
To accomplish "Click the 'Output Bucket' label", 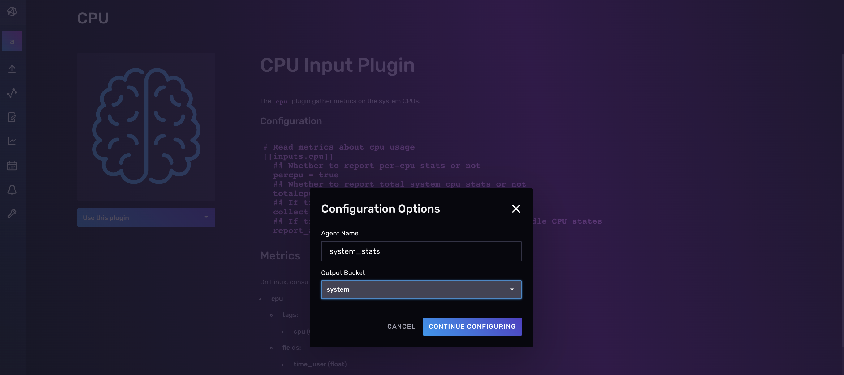I will pos(343,272).
